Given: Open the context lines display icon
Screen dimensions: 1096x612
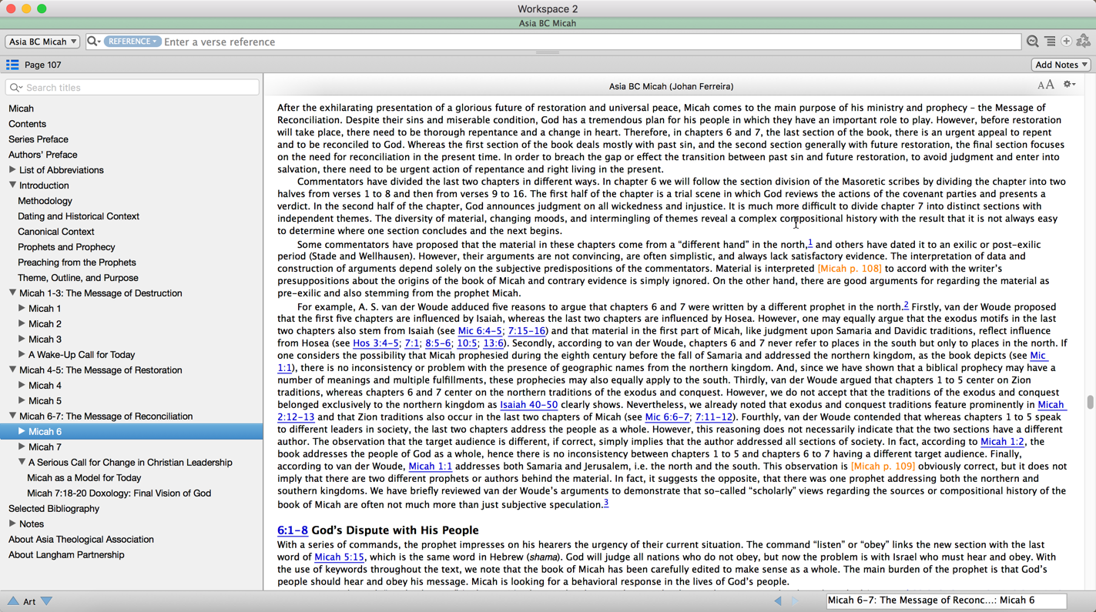Looking at the screenshot, I should [1050, 42].
